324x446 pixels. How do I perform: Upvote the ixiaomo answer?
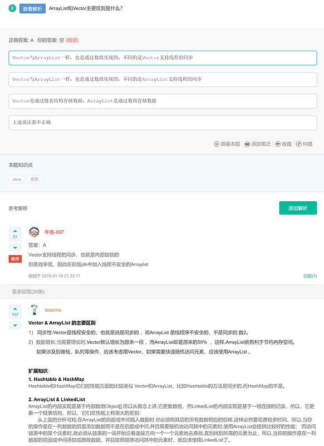click(15, 308)
